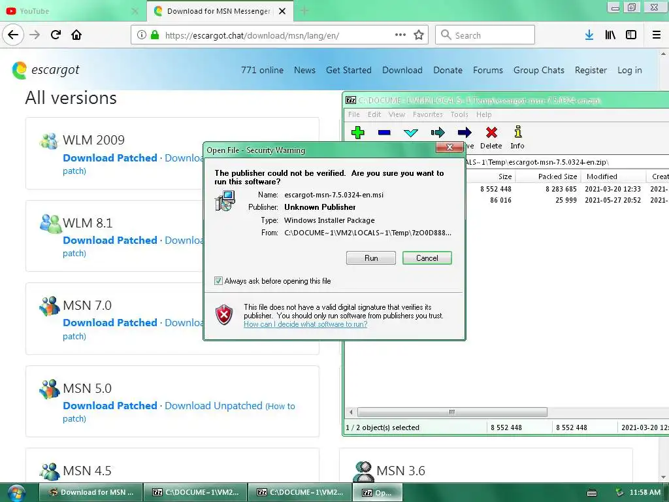
Task: Click the 7-Zip Extract blue minus icon
Action: [384, 132]
